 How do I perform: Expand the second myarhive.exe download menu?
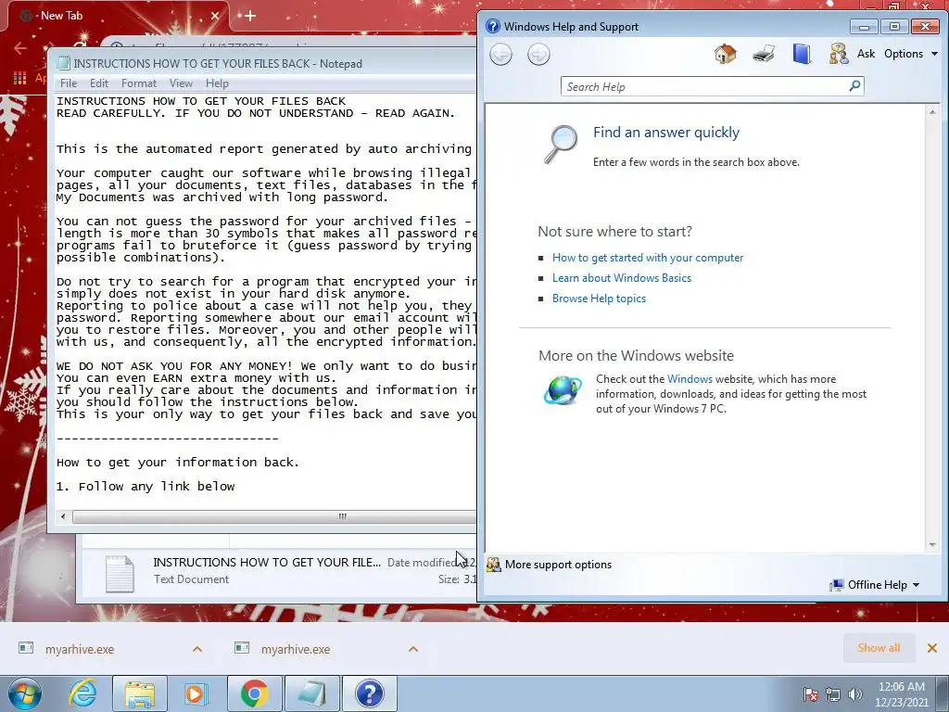coord(413,649)
